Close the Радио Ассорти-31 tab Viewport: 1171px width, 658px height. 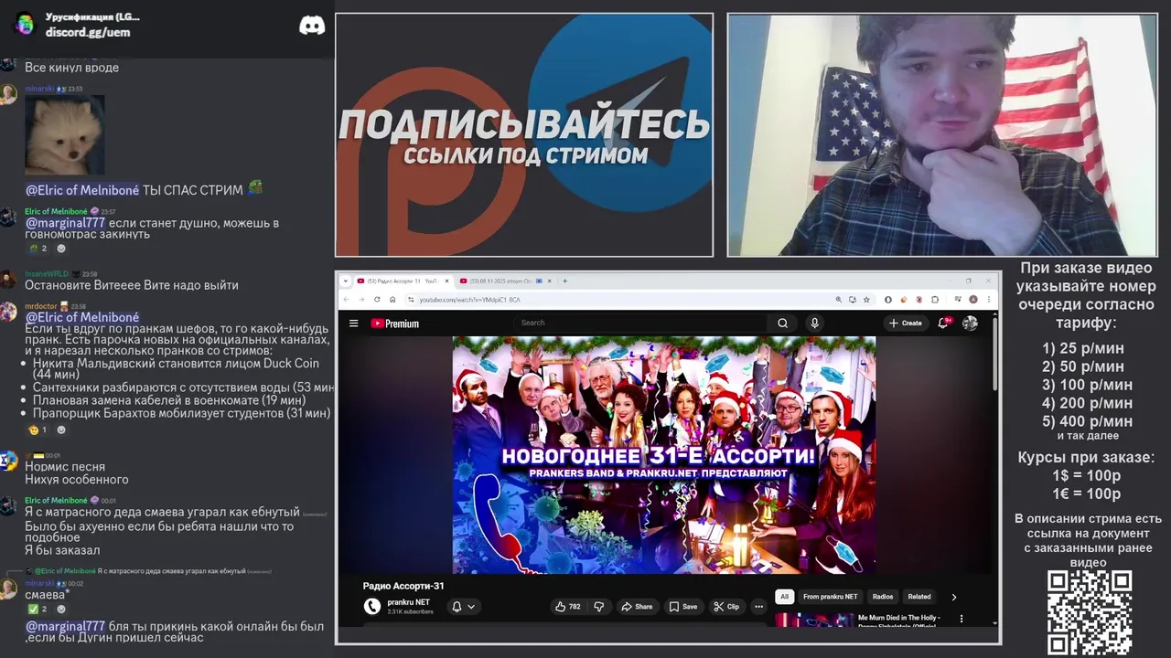click(x=446, y=281)
